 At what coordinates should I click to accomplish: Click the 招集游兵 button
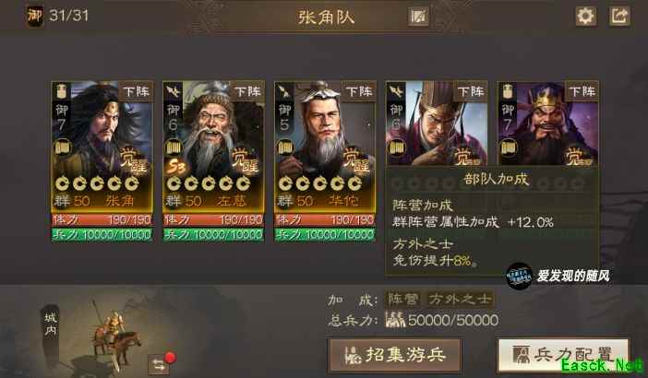395,355
